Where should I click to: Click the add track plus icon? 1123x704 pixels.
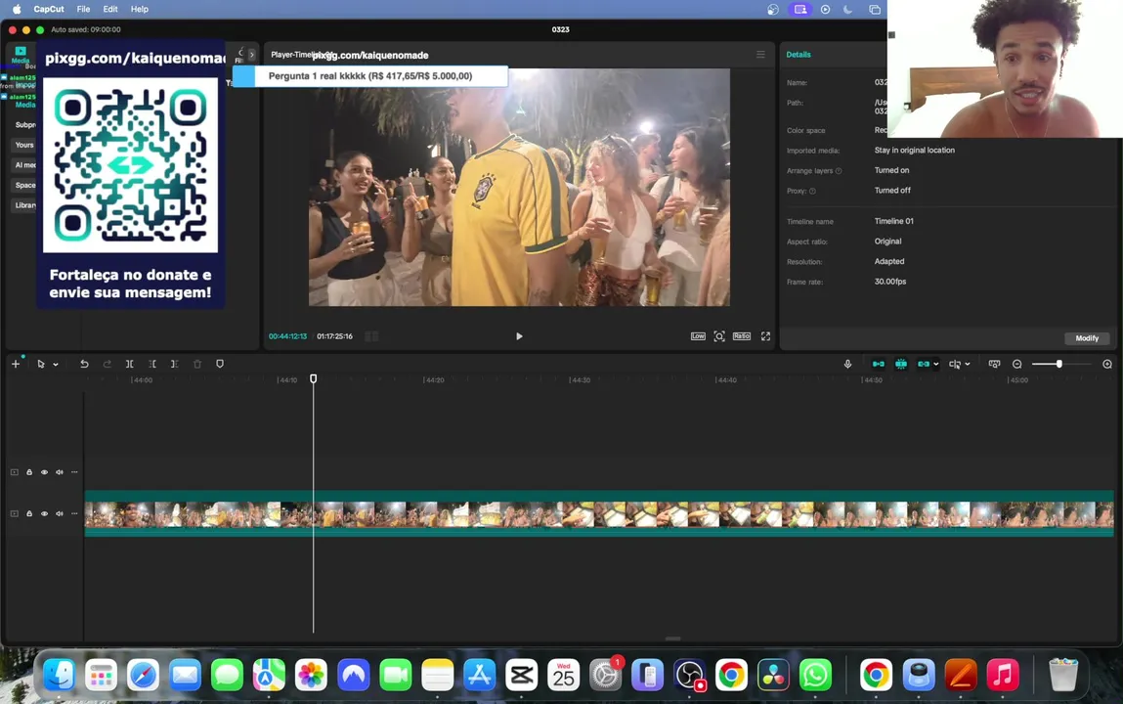pyautogui.click(x=15, y=364)
